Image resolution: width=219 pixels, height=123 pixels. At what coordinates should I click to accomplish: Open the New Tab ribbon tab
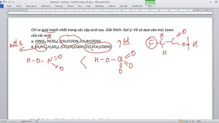pyautogui.click(x=124, y=6)
